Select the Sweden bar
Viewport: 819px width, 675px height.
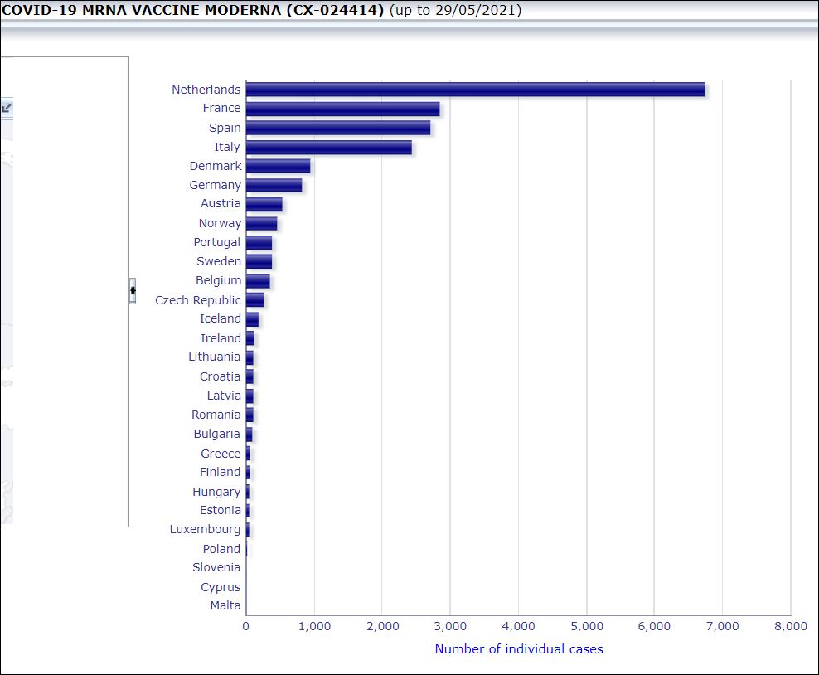tap(259, 261)
